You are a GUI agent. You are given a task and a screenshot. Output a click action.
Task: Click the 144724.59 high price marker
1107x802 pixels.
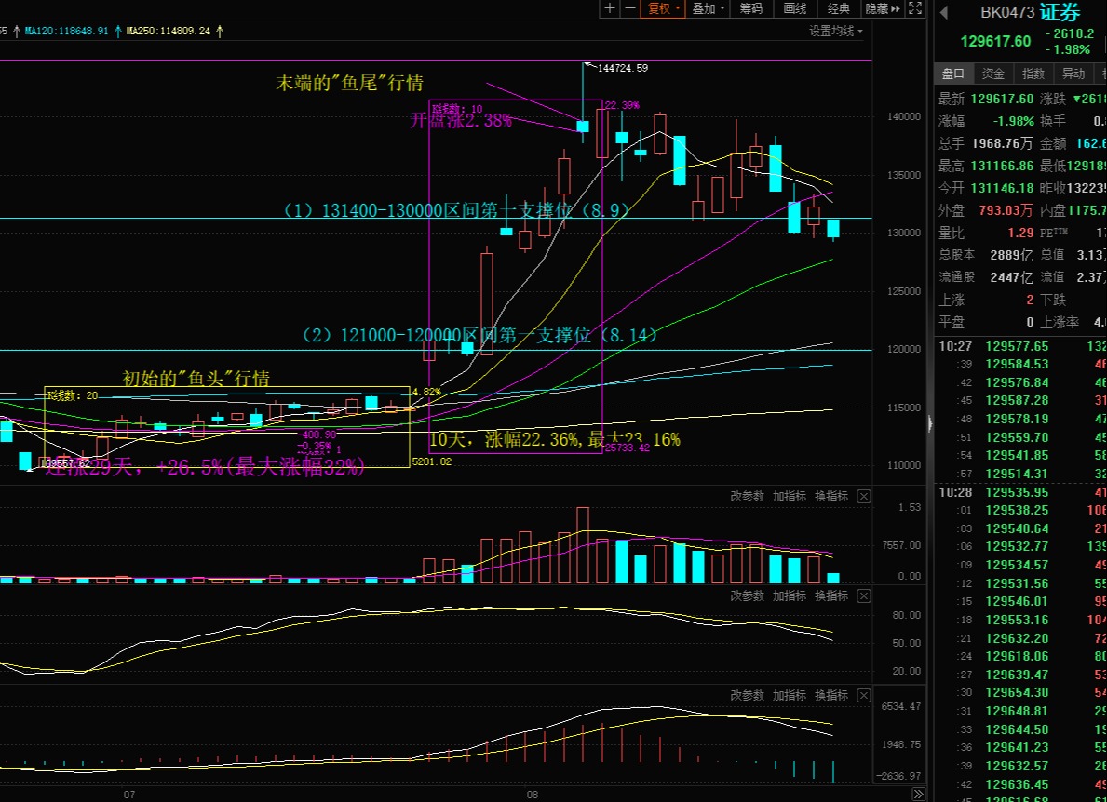click(x=623, y=69)
